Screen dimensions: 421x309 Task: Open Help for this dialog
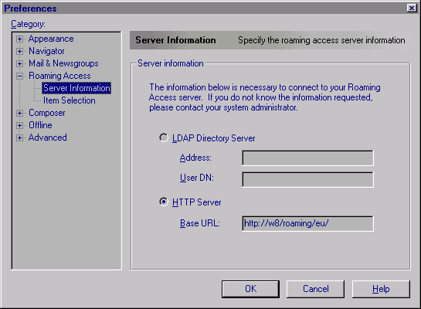[381, 289]
